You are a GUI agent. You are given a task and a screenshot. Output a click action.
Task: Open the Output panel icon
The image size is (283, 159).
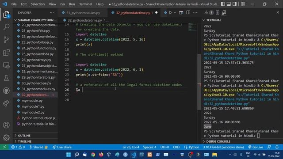(x=218, y=13)
